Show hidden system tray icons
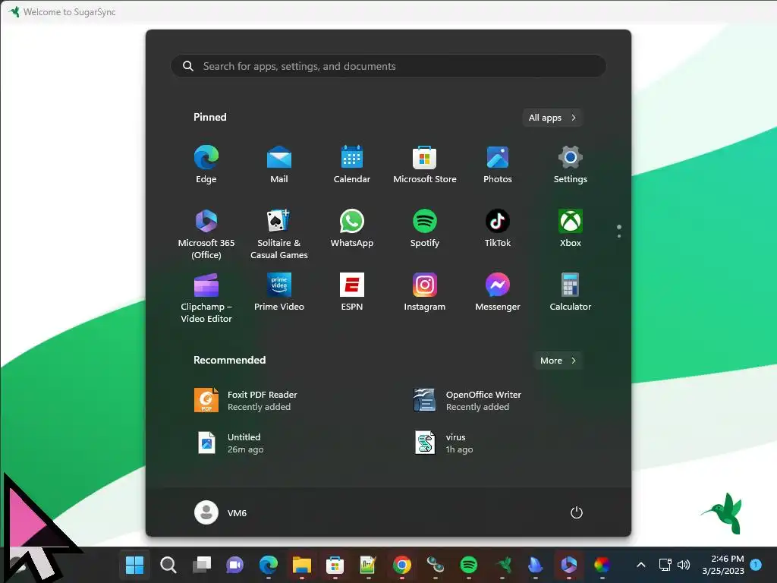 click(640, 565)
